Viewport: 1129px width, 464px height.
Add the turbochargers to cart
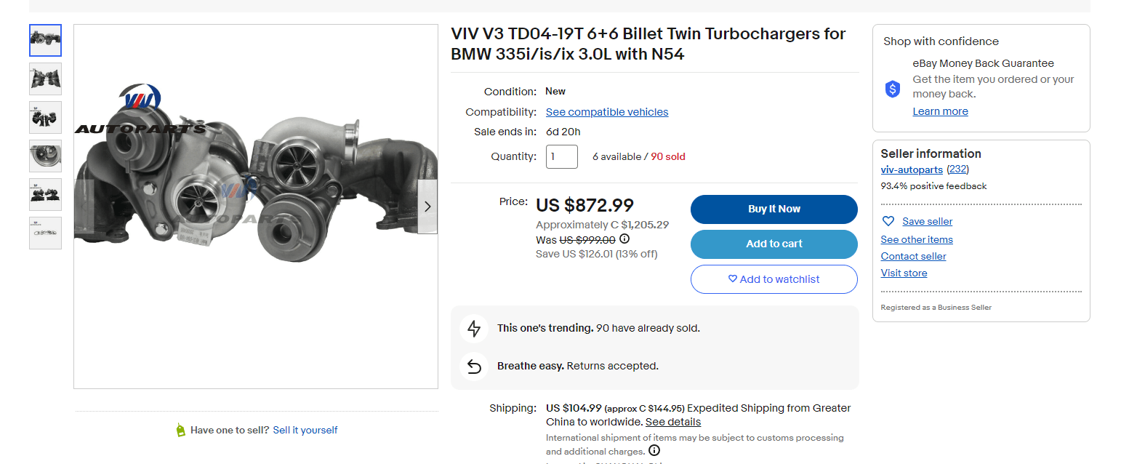(774, 244)
